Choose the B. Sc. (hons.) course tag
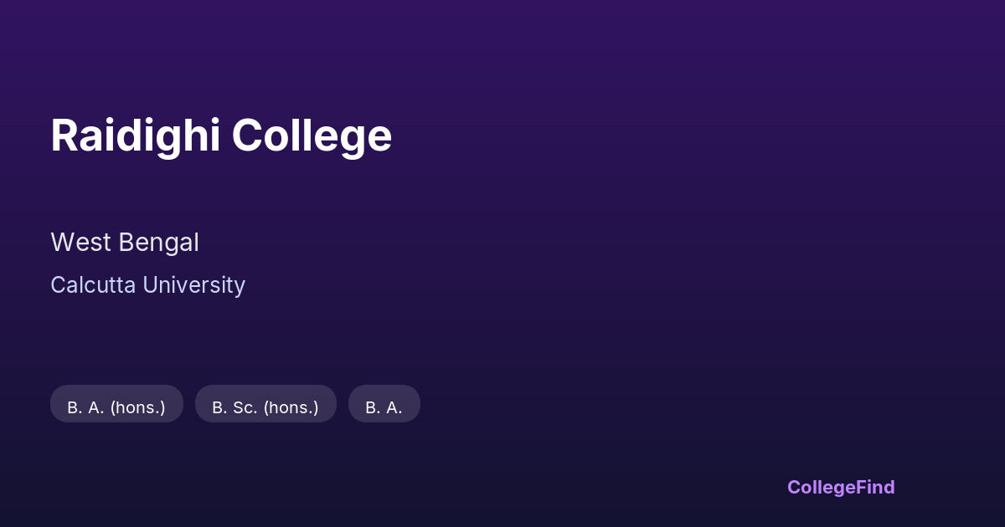Image resolution: width=1005 pixels, height=527 pixels. (265, 407)
